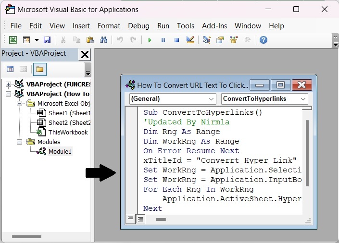The height and width of the screenshot is (243, 339).
Task: Switch to Procedure View button
Action: [x=130, y=219]
